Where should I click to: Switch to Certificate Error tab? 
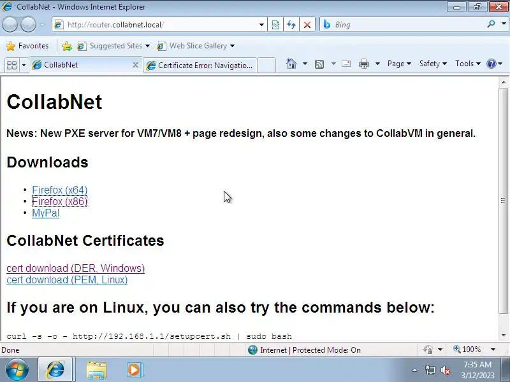coord(200,66)
